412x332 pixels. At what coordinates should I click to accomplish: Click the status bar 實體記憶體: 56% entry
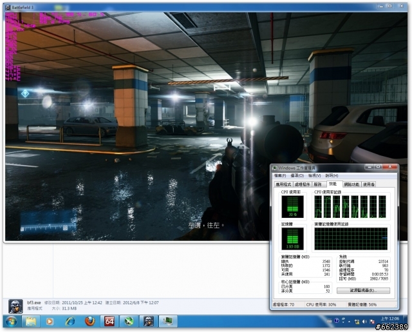362,304
